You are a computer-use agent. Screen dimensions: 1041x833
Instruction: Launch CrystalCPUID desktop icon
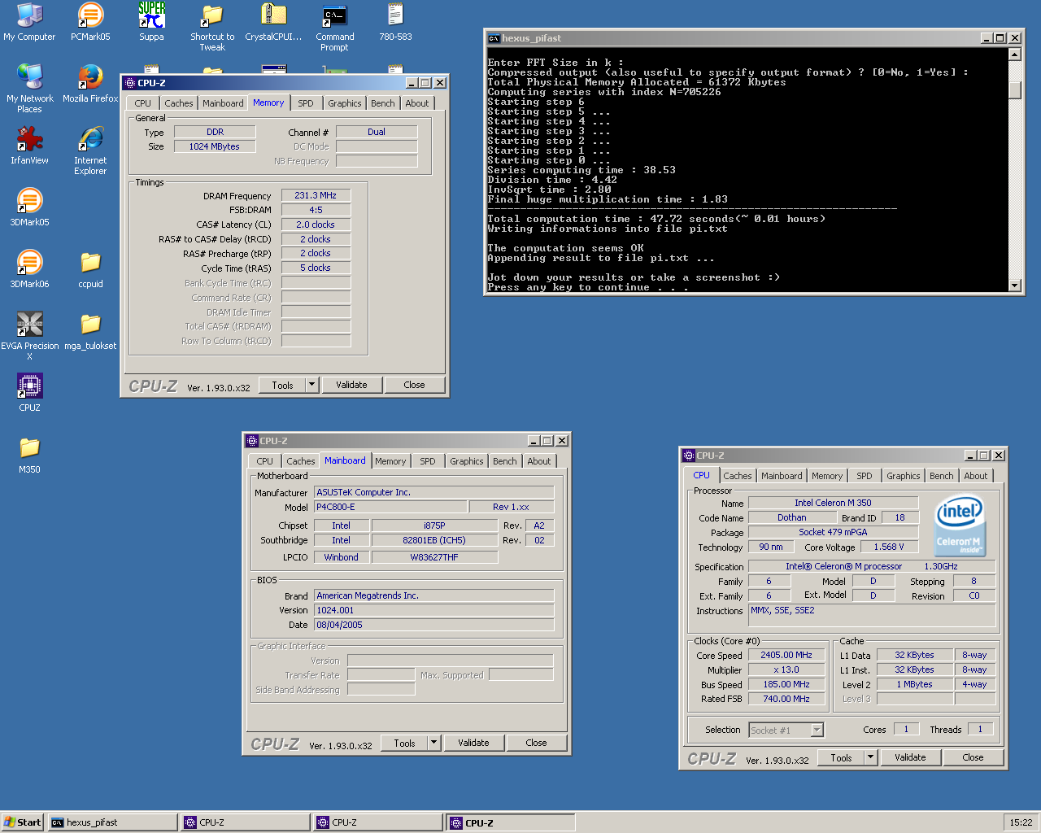pos(273,22)
